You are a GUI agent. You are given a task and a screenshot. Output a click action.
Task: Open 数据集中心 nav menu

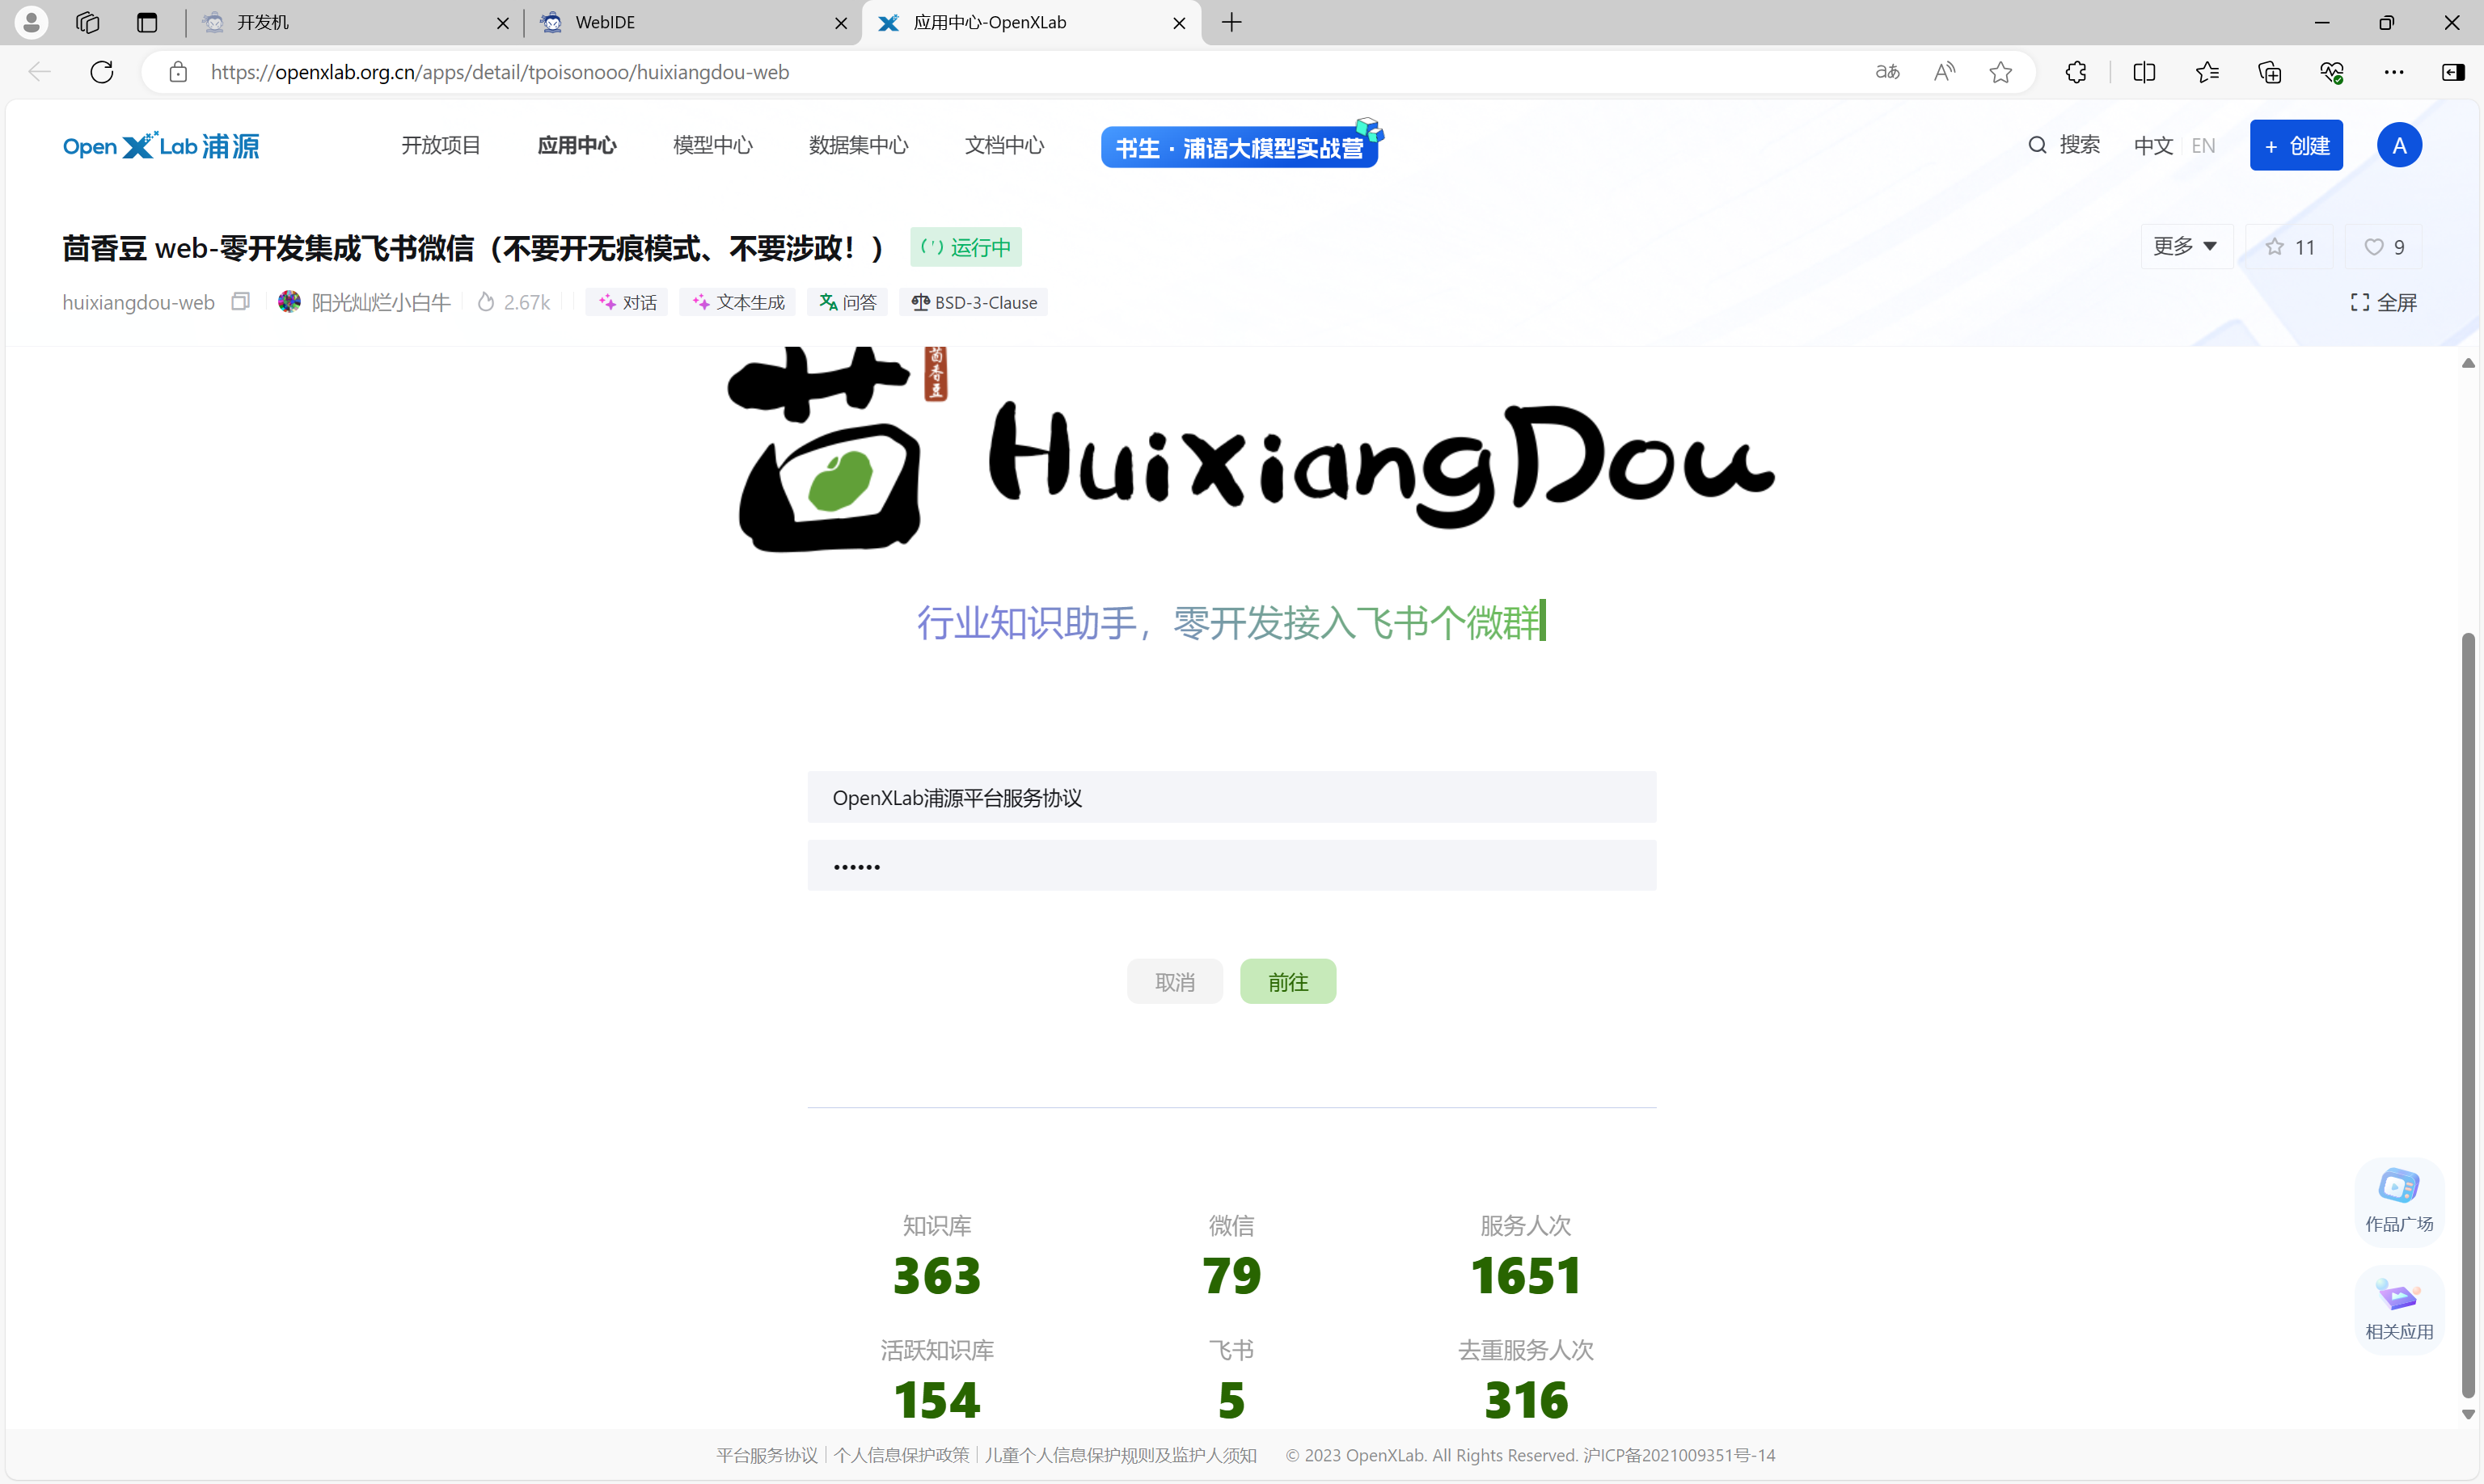[859, 145]
